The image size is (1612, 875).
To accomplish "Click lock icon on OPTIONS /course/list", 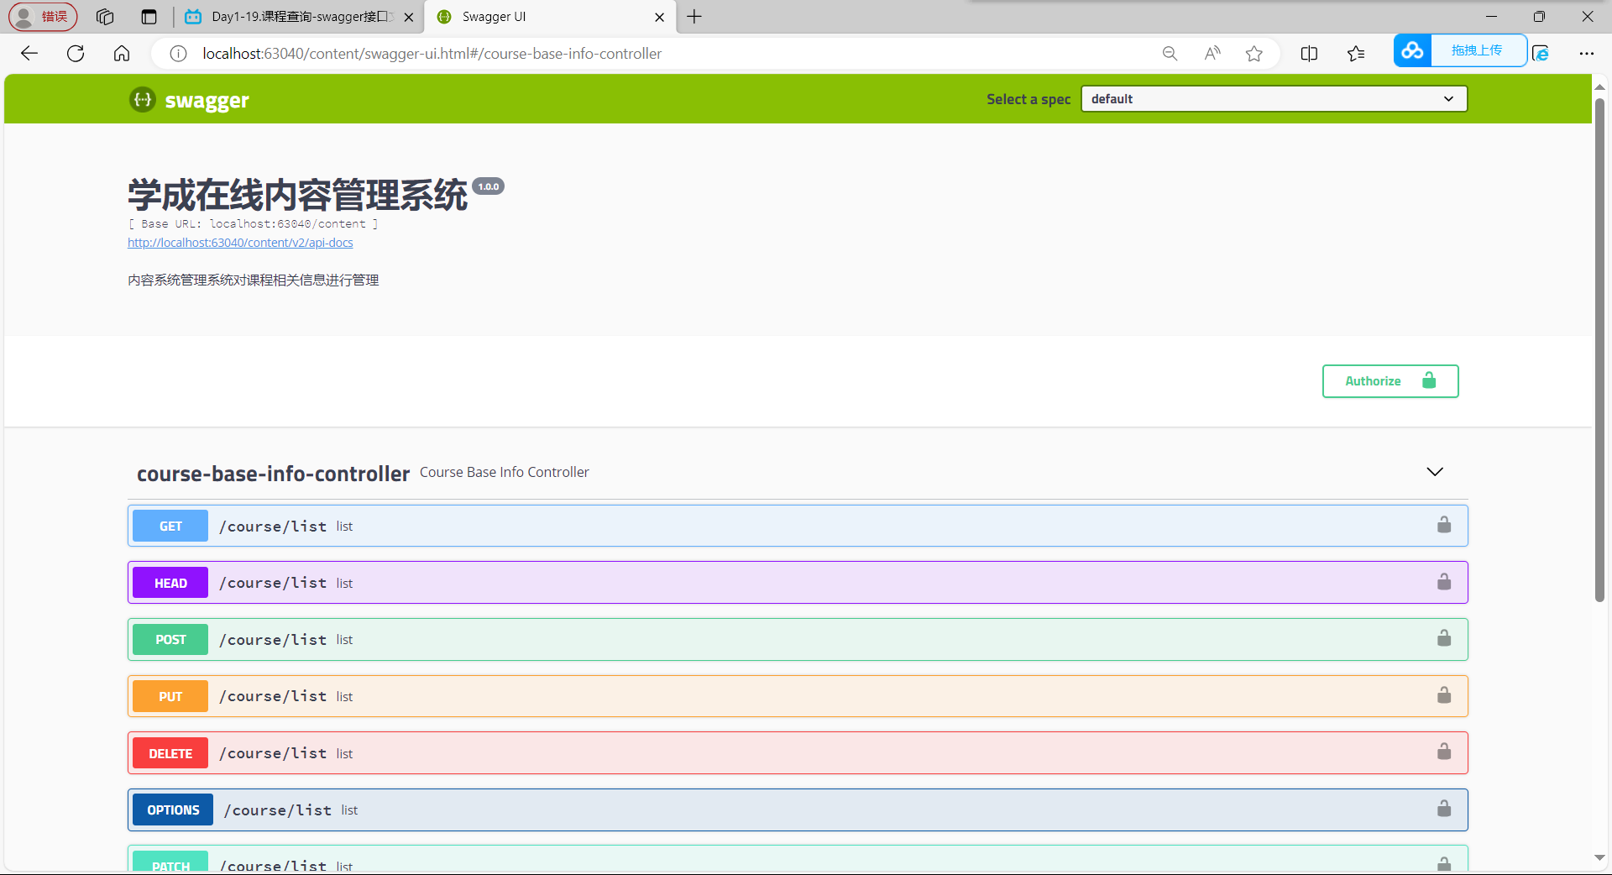I will coord(1444,809).
